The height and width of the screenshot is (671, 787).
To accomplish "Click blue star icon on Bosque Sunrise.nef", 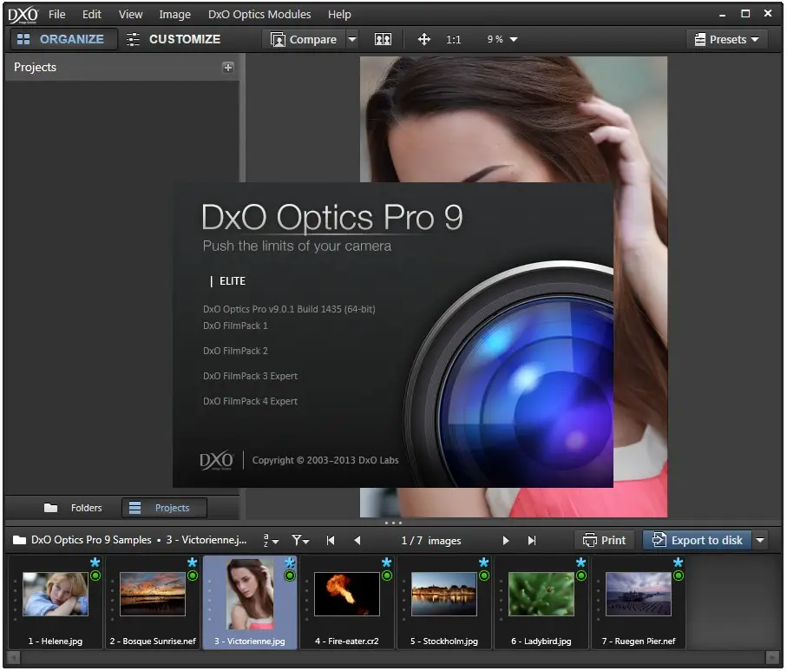I will [193, 562].
